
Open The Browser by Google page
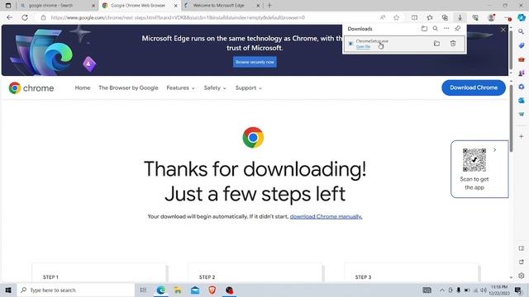click(128, 88)
